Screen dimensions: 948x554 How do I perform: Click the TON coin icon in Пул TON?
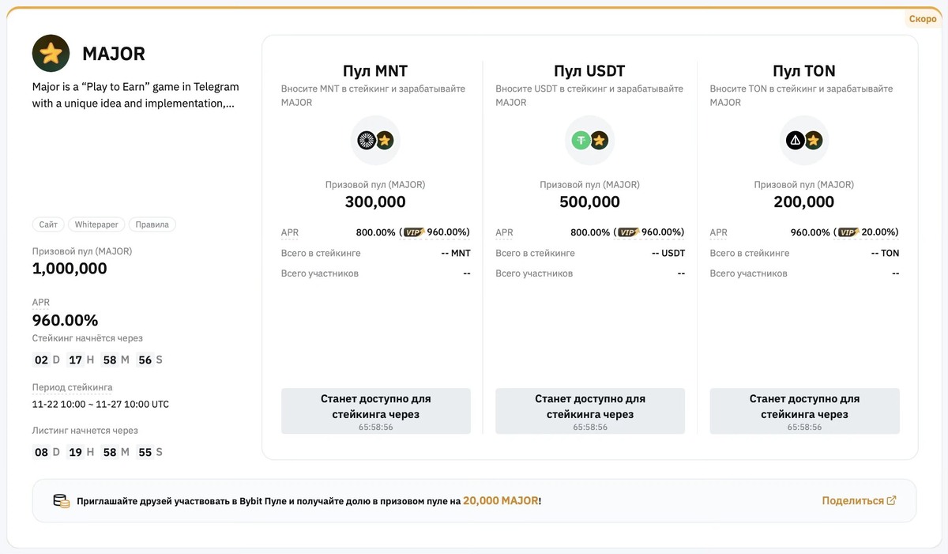point(793,139)
